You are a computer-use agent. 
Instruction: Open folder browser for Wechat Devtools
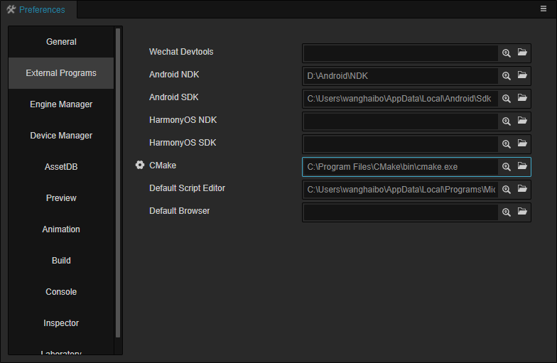[521, 53]
